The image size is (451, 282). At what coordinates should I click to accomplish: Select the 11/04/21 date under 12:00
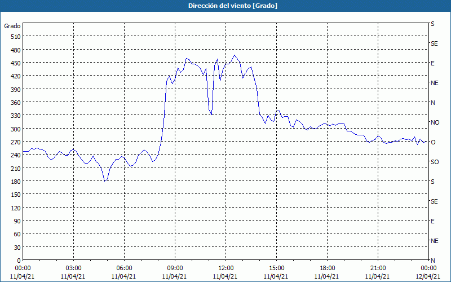point(225,276)
